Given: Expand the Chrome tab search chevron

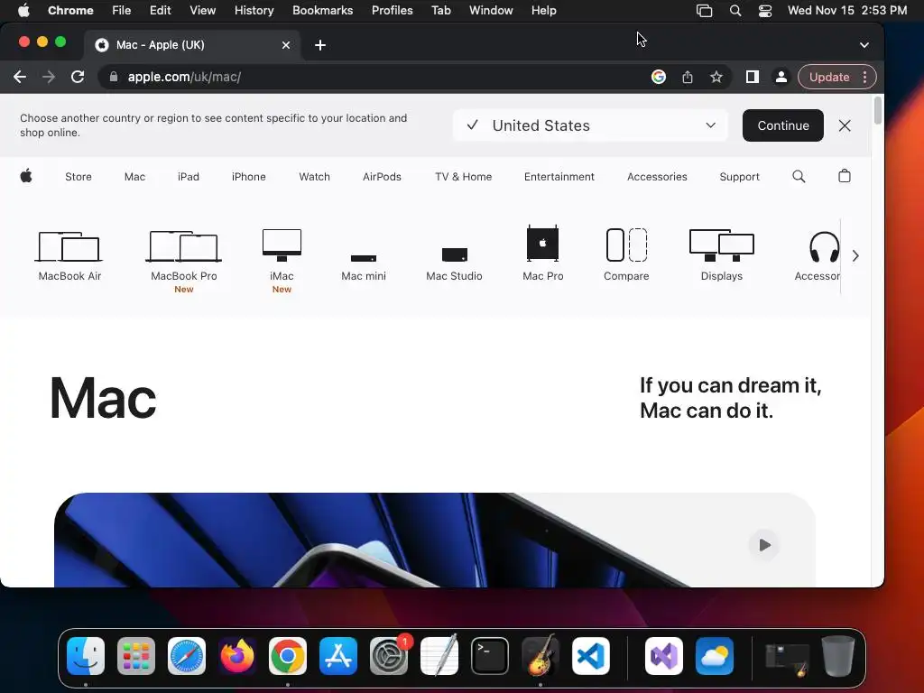Looking at the screenshot, I should pos(864,45).
